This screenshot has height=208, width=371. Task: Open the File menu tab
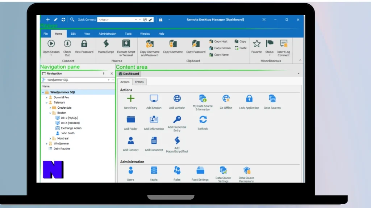(46, 34)
